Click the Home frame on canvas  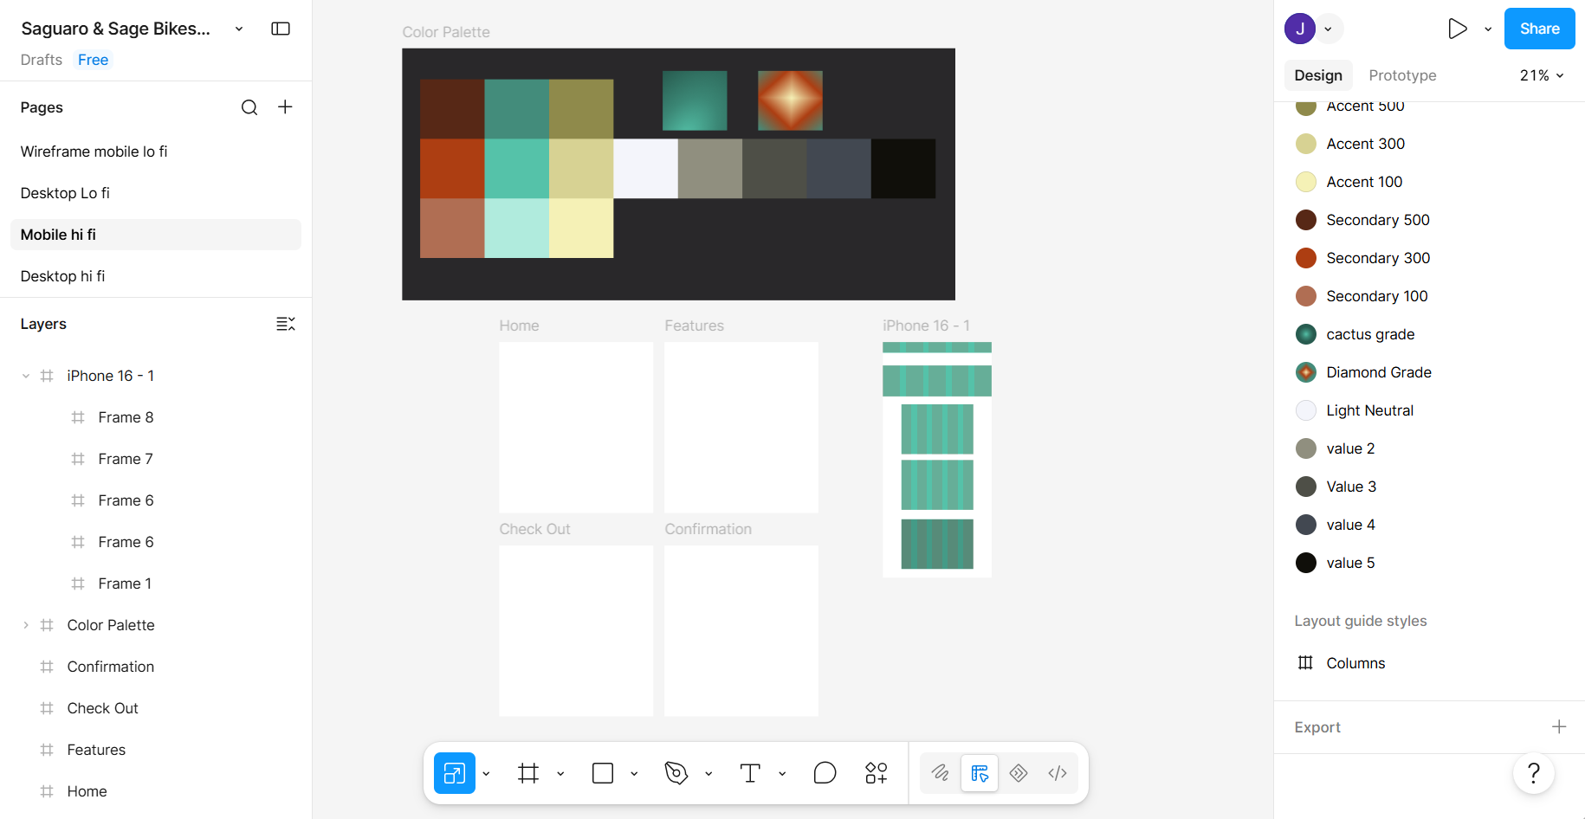[x=576, y=427]
